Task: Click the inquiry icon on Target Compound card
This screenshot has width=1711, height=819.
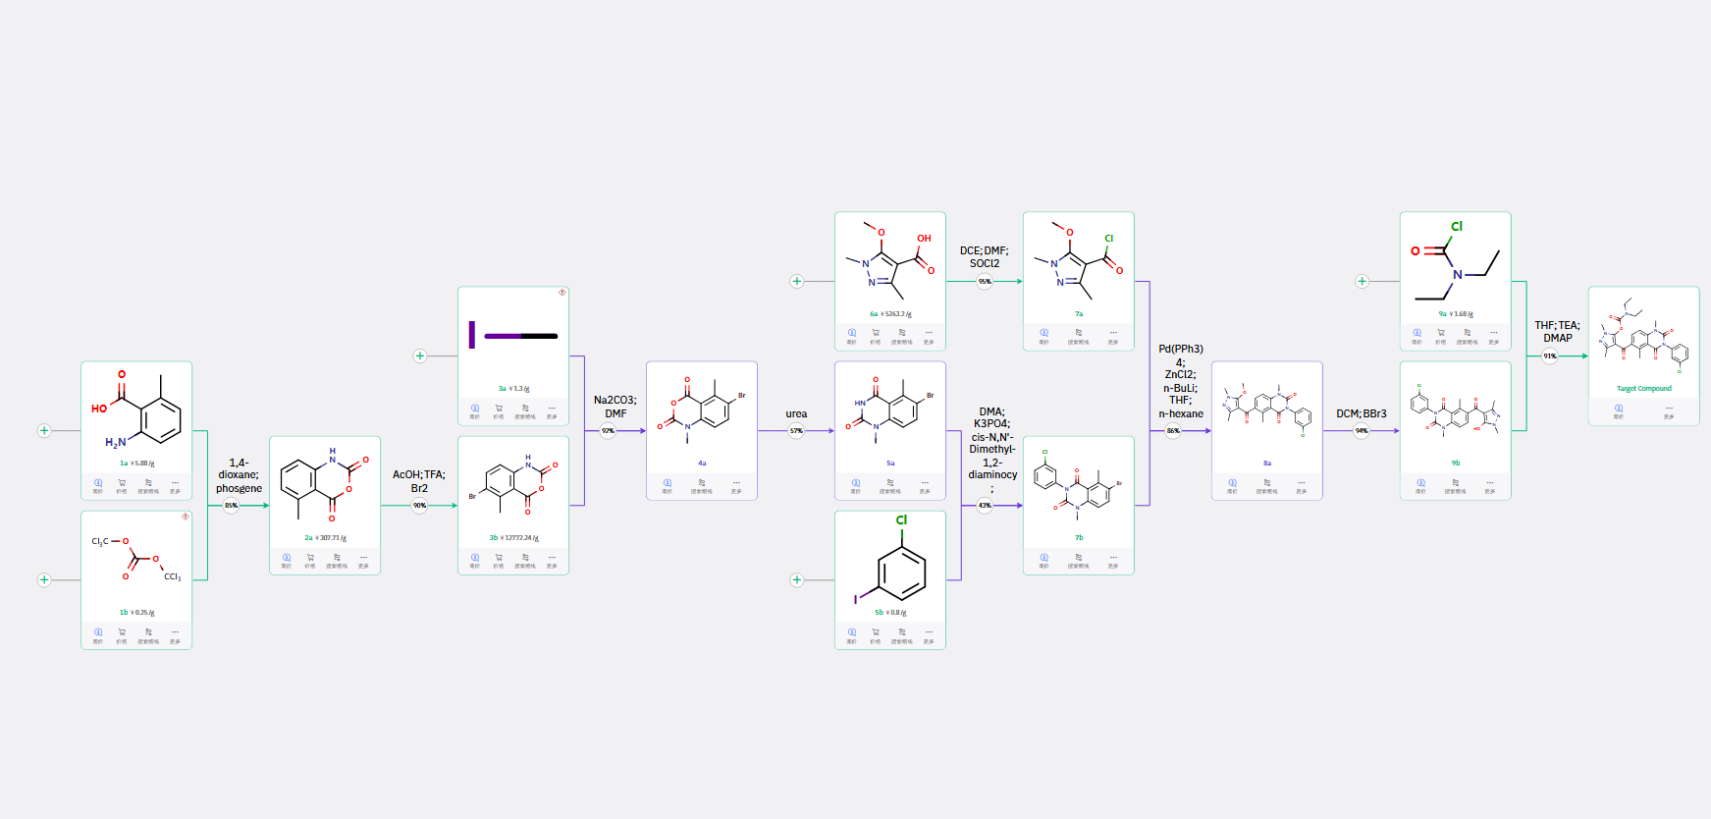Action: click(1618, 409)
